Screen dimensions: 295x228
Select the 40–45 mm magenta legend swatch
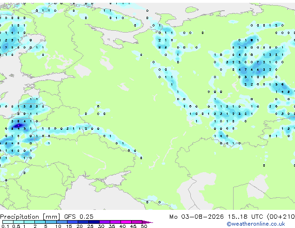[x=126, y=222]
